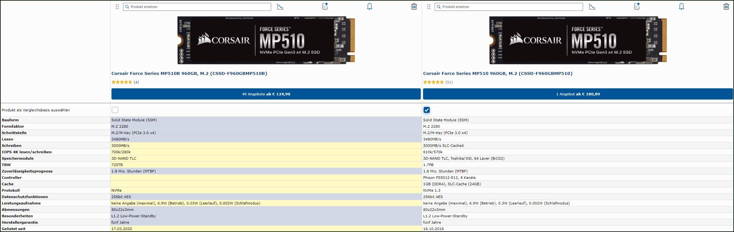Select 'Schreiben' row label

coord(12,146)
